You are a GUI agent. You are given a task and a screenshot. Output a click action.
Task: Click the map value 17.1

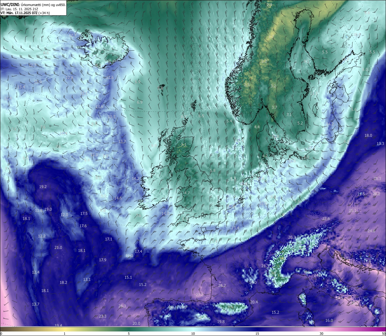(109, 239)
